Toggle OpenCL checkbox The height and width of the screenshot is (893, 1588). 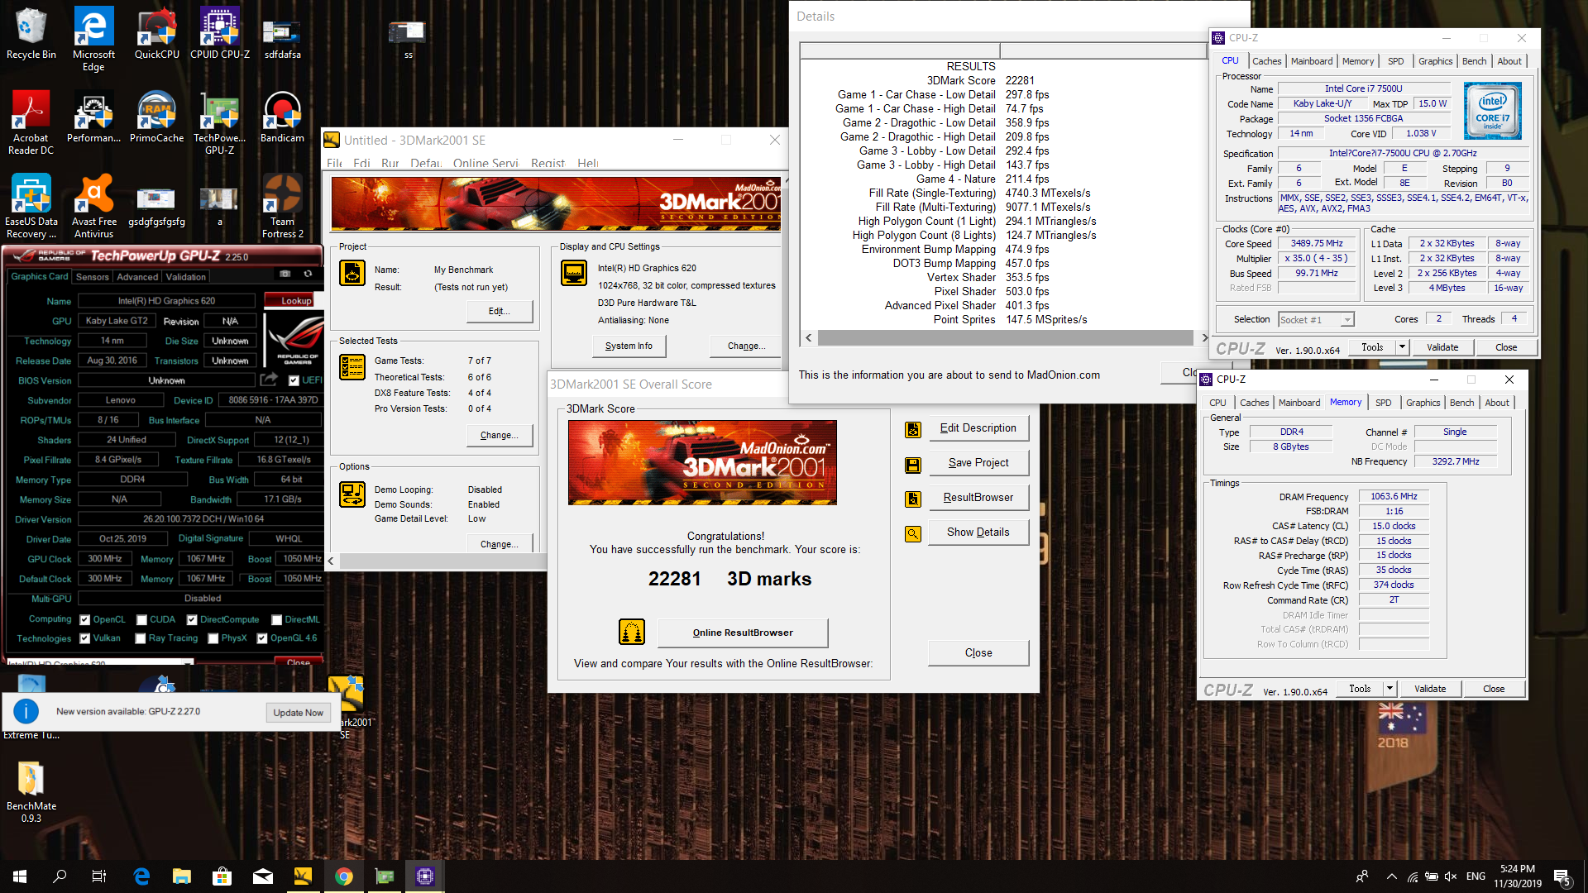coord(84,619)
